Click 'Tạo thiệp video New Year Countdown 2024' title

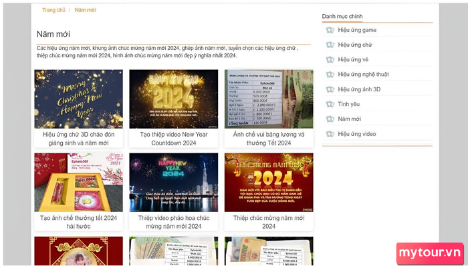pyautogui.click(x=174, y=139)
